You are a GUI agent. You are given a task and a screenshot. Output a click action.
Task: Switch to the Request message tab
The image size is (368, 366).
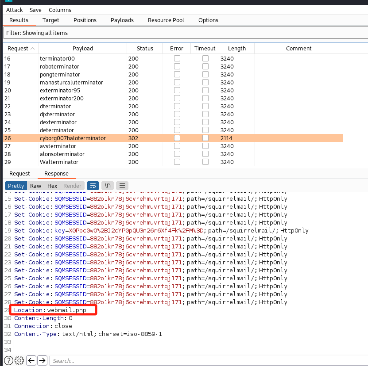pyautogui.click(x=19, y=174)
